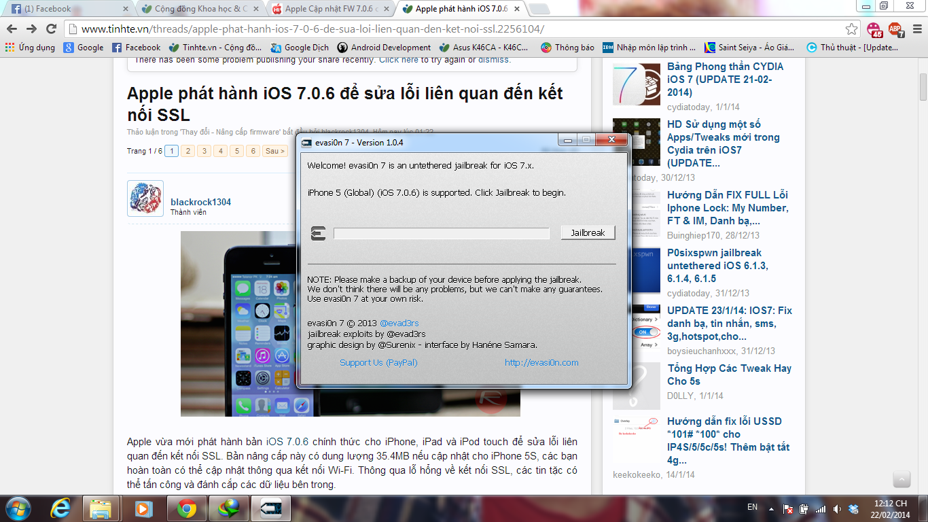The image size is (928, 522).
Task: Open Adblock Plus extension icon
Action: coord(896,29)
